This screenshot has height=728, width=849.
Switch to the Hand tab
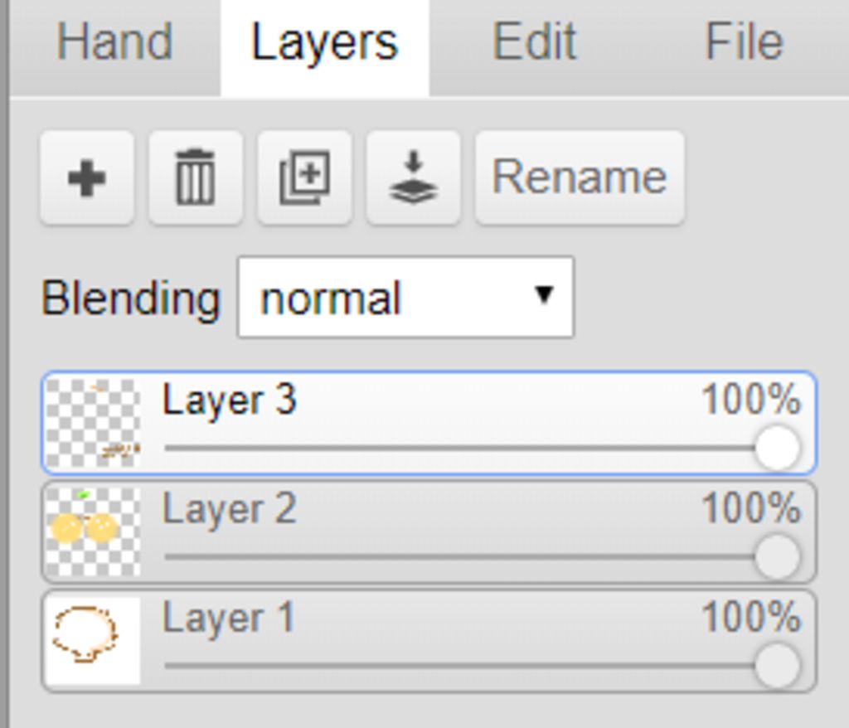(114, 42)
